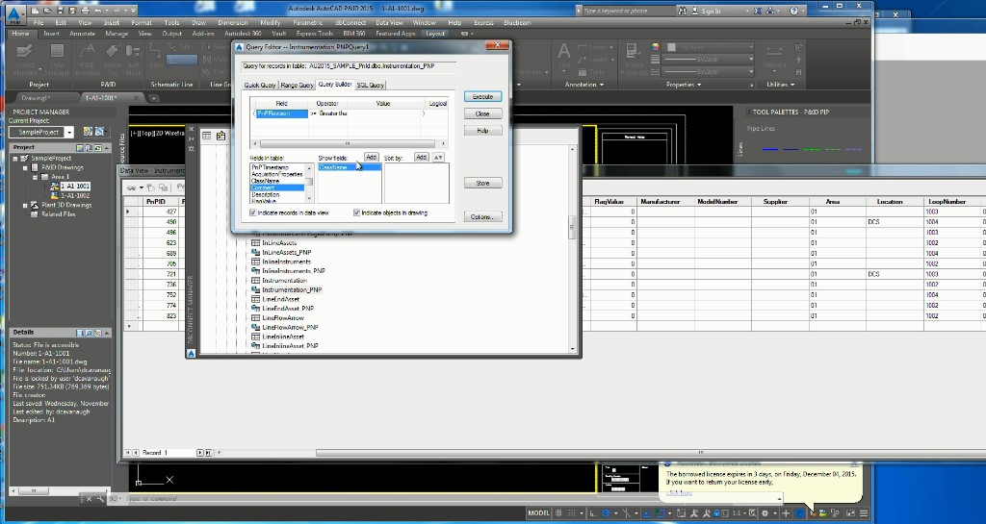986x524 pixels.
Task: Click the MODEL space status bar button
Action: [538, 512]
